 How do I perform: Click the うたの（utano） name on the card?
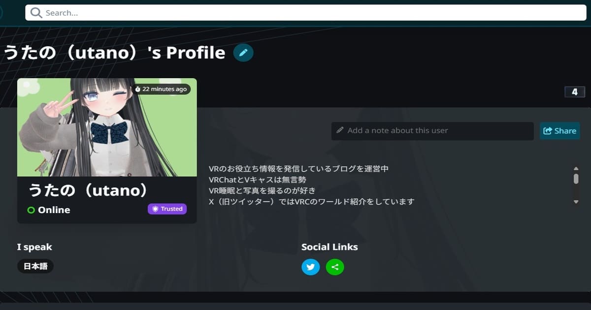point(88,190)
